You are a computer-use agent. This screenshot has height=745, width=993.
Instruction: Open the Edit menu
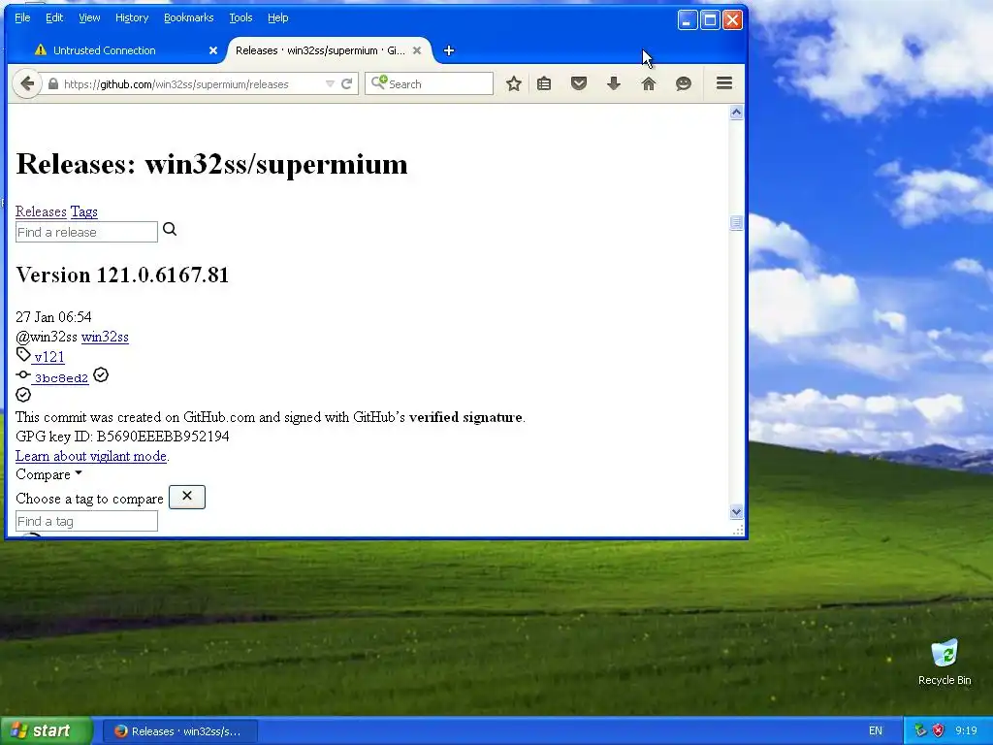(54, 17)
